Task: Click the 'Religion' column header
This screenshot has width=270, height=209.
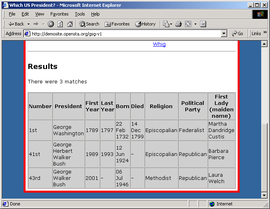Action: tap(161, 106)
